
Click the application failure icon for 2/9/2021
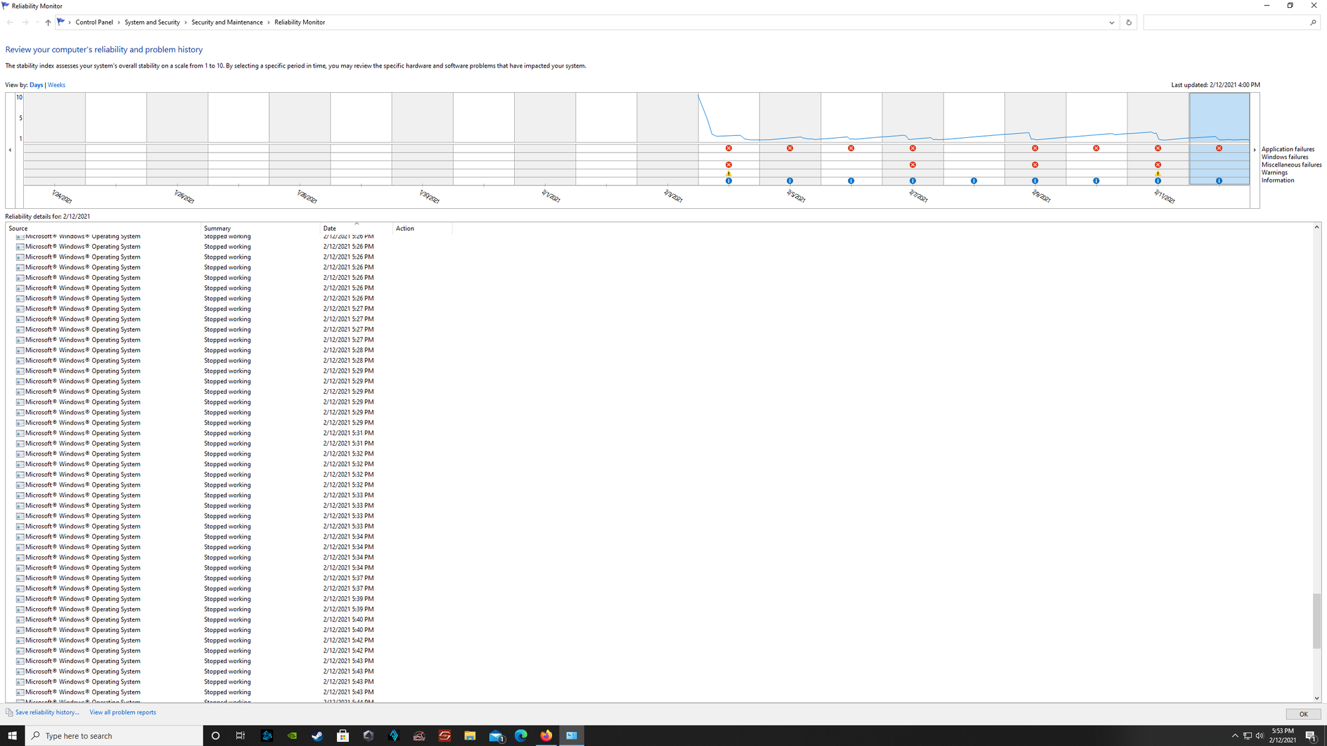1035,149
